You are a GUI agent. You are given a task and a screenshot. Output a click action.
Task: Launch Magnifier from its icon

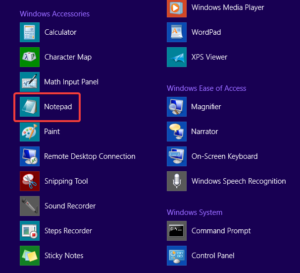(177, 107)
